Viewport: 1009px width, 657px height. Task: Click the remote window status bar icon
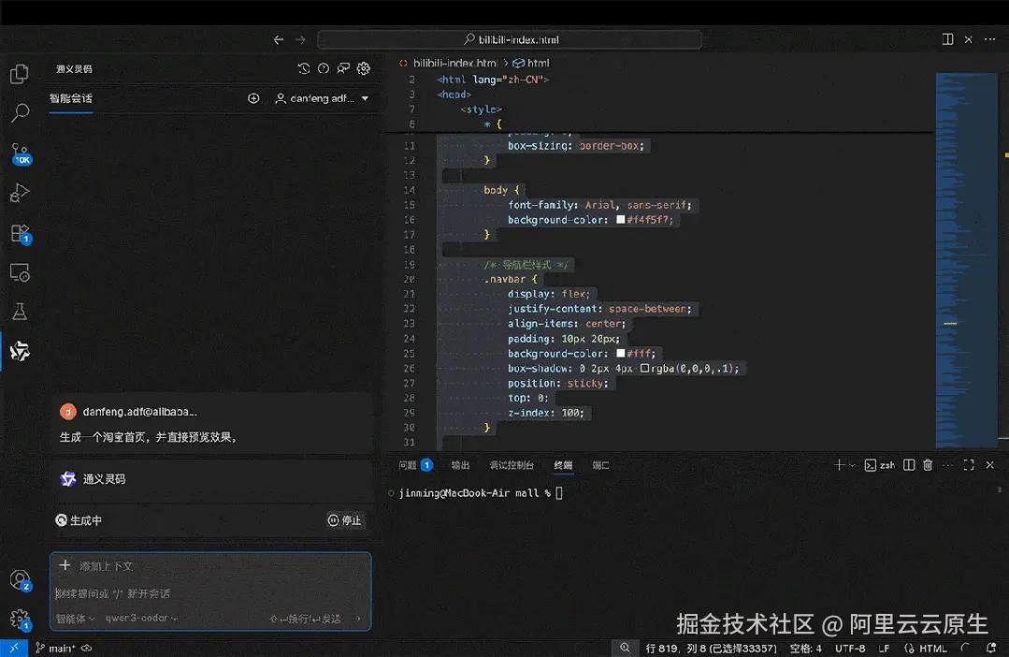(x=13, y=648)
